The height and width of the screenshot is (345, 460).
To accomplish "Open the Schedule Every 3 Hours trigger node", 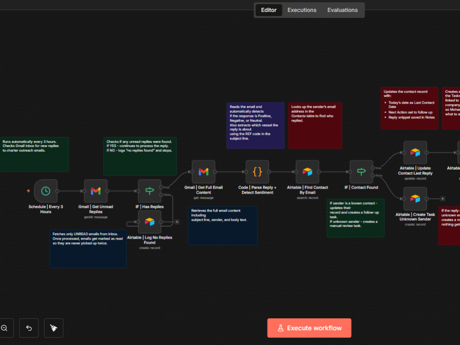I will coord(46,191).
